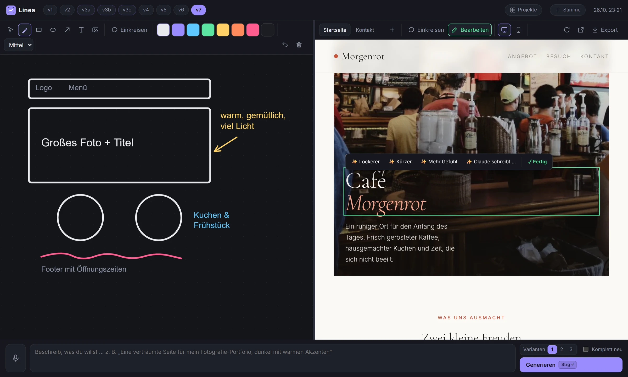Set Varianten count to 3

click(571, 349)
